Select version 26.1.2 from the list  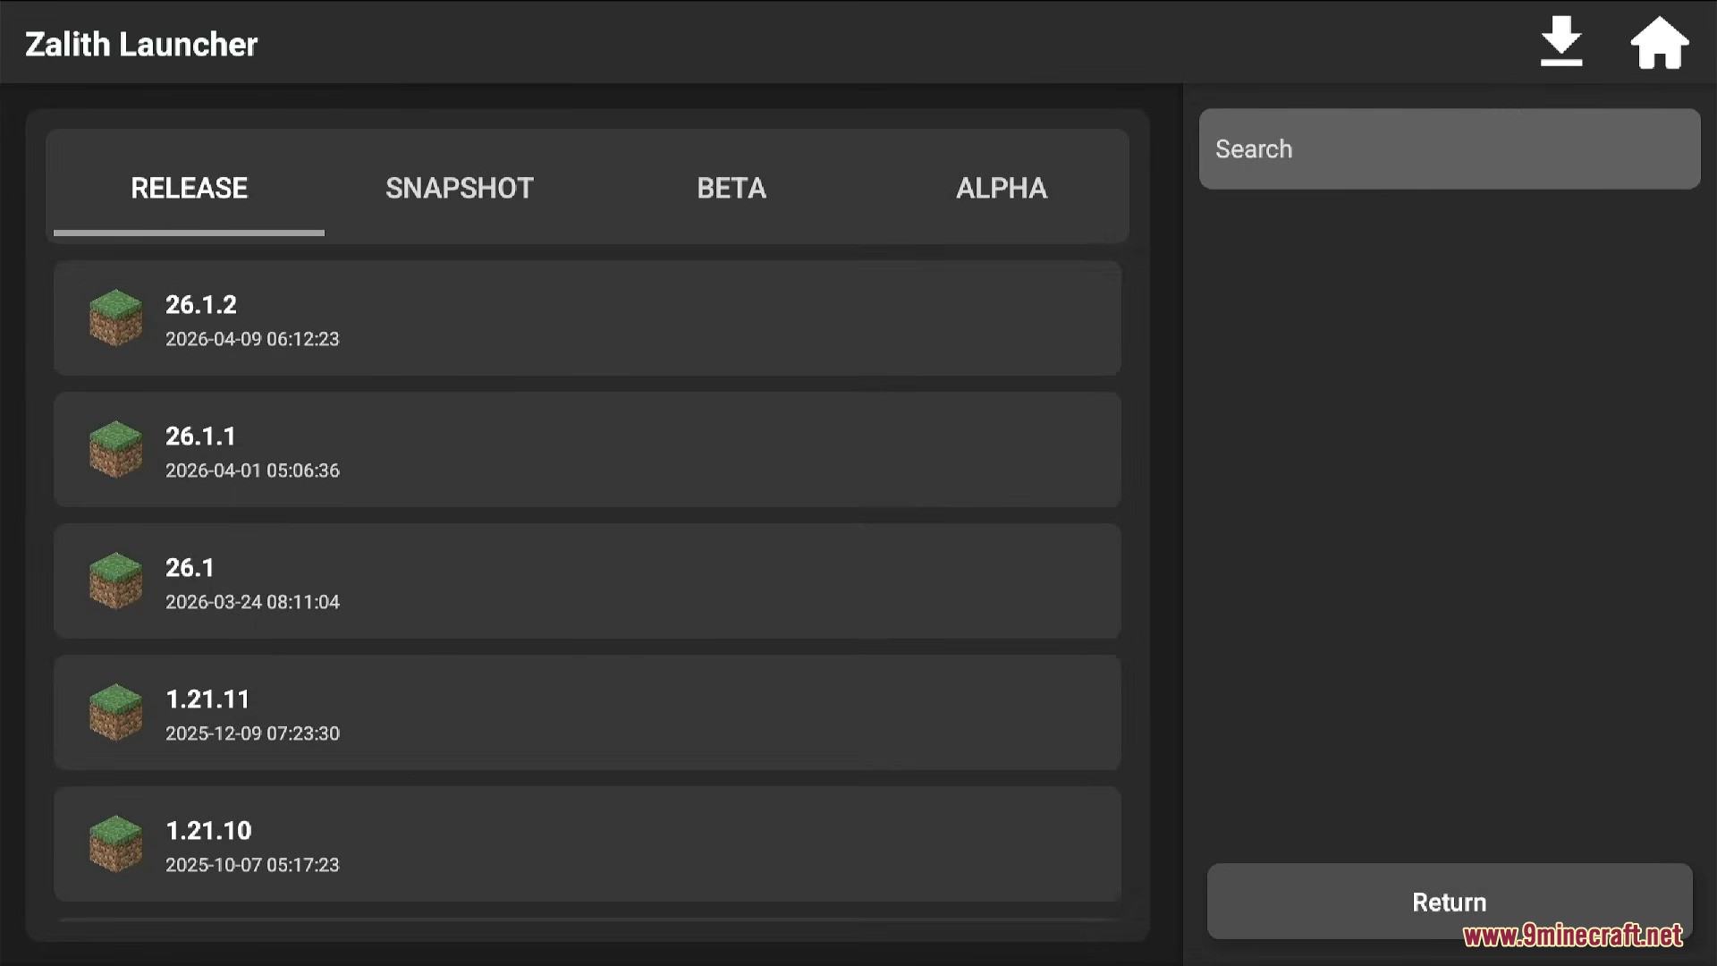(586, 318)
